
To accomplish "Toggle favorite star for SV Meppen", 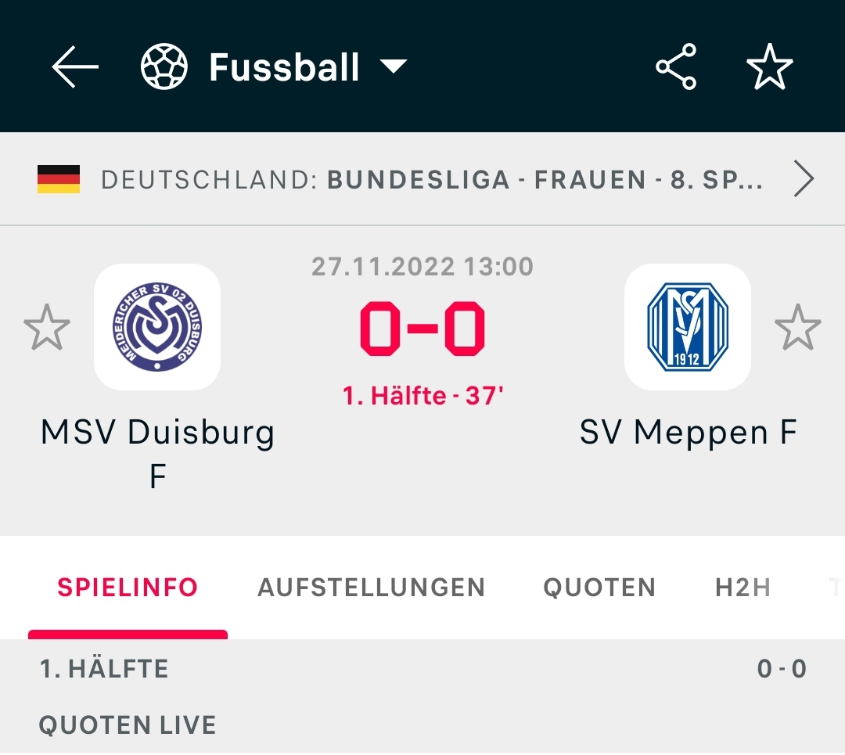I will point(797,328).
